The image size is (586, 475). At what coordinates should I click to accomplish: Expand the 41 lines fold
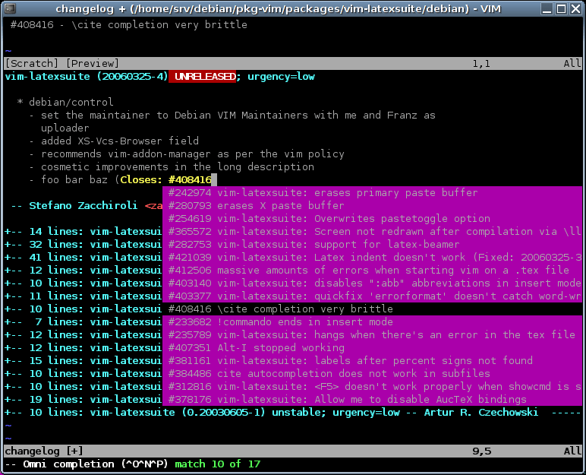click(x=83, y=257)
